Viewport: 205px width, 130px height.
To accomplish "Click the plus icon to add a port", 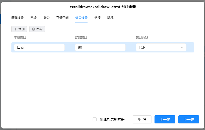I will coord(15,29).
